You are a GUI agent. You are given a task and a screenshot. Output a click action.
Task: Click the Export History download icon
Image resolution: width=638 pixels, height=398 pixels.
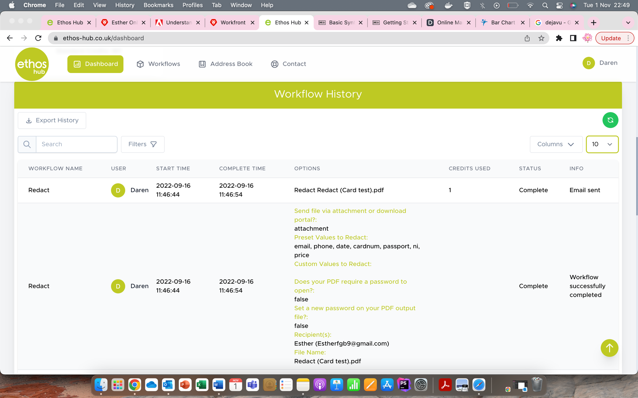click(x=29, y=120)
